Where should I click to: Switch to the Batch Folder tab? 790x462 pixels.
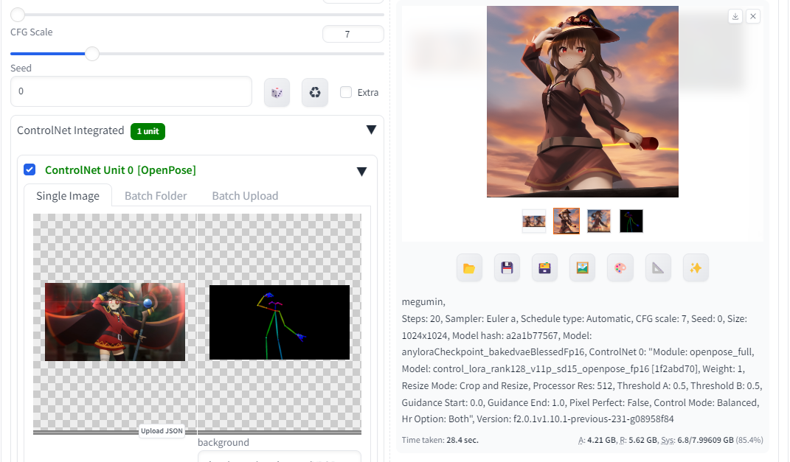[x=156, y=196]
